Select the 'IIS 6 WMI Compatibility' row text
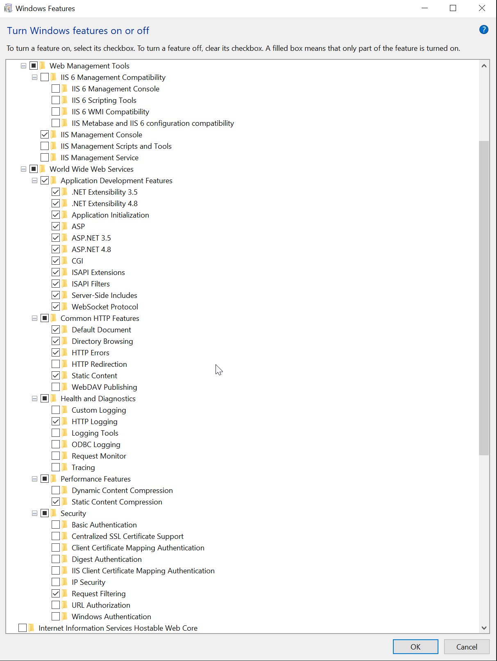Image resolution: width=497 pixels, height=661 pixels. pos(110,111)
